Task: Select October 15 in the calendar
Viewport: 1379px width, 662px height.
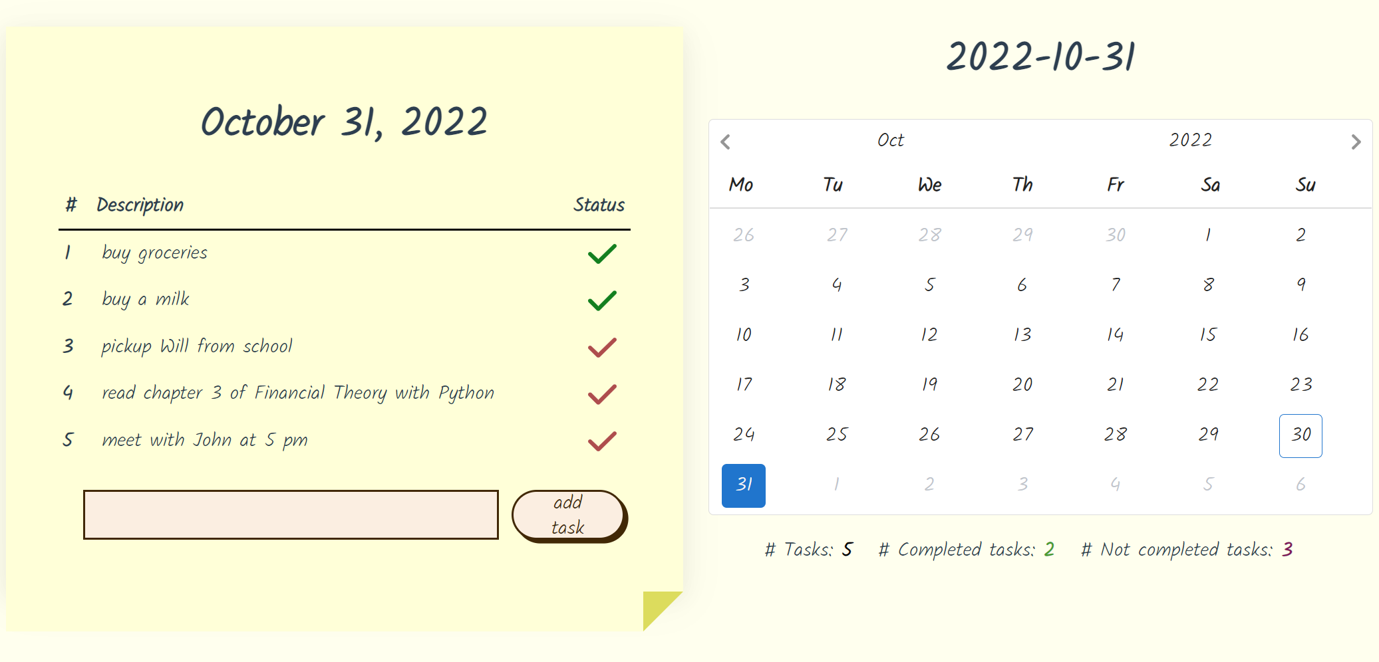Action: pyautogui.click(x=1207, y=335)
